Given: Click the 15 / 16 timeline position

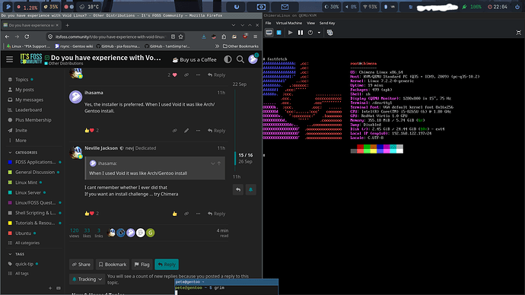Looking at the screenshot, I should 246,155.
